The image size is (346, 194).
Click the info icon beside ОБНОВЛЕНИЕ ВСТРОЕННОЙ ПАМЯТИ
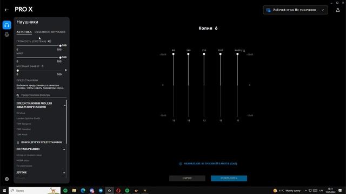click(x=180, y=164)
